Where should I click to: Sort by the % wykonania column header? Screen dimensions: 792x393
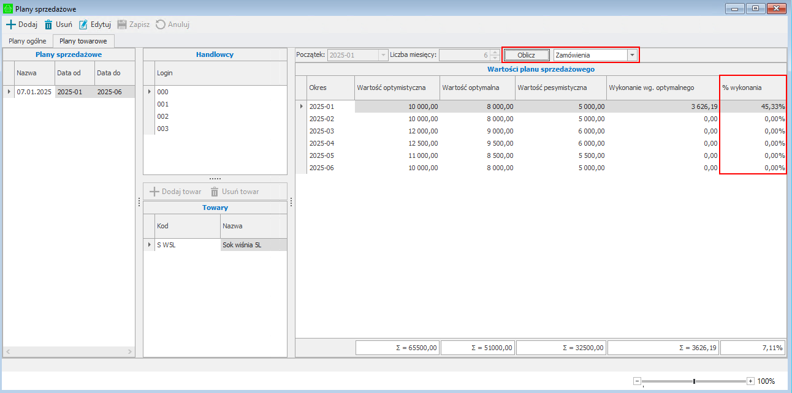click(x=752, y=88)
